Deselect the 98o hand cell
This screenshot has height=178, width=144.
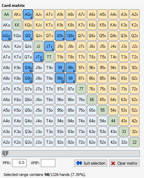[60, 78]
